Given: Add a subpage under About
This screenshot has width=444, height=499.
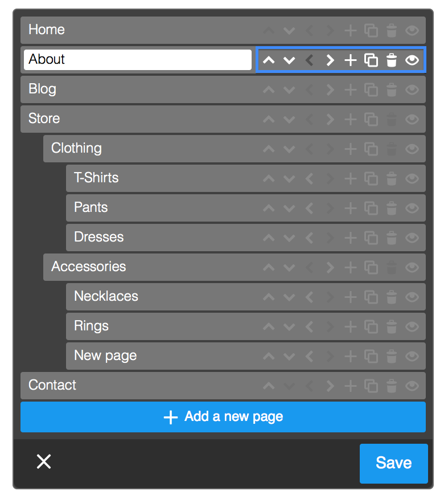Looking at the screenshot, I should (x=351, y=60).
